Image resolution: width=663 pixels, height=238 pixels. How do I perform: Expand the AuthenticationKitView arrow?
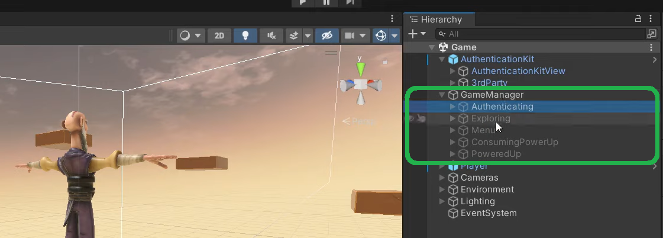(452, 71)
